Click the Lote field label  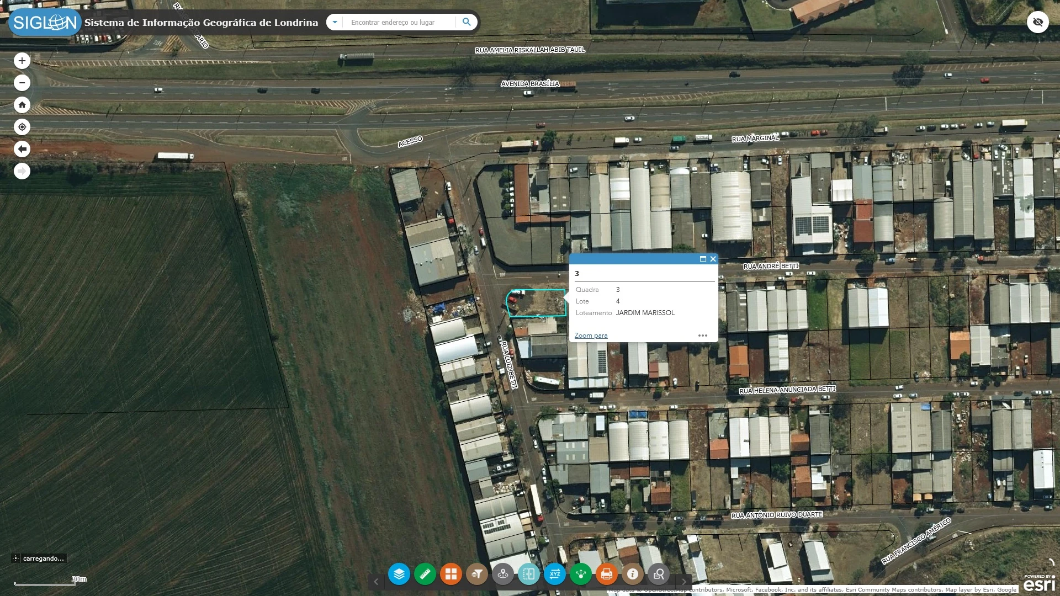pos(582,301)
